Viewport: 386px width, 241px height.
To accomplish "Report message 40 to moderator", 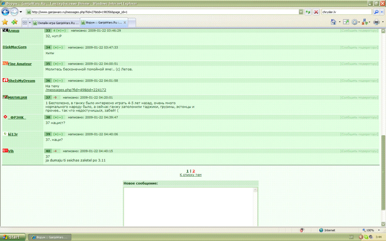I will pyautogui.click(x=359, y=151).
